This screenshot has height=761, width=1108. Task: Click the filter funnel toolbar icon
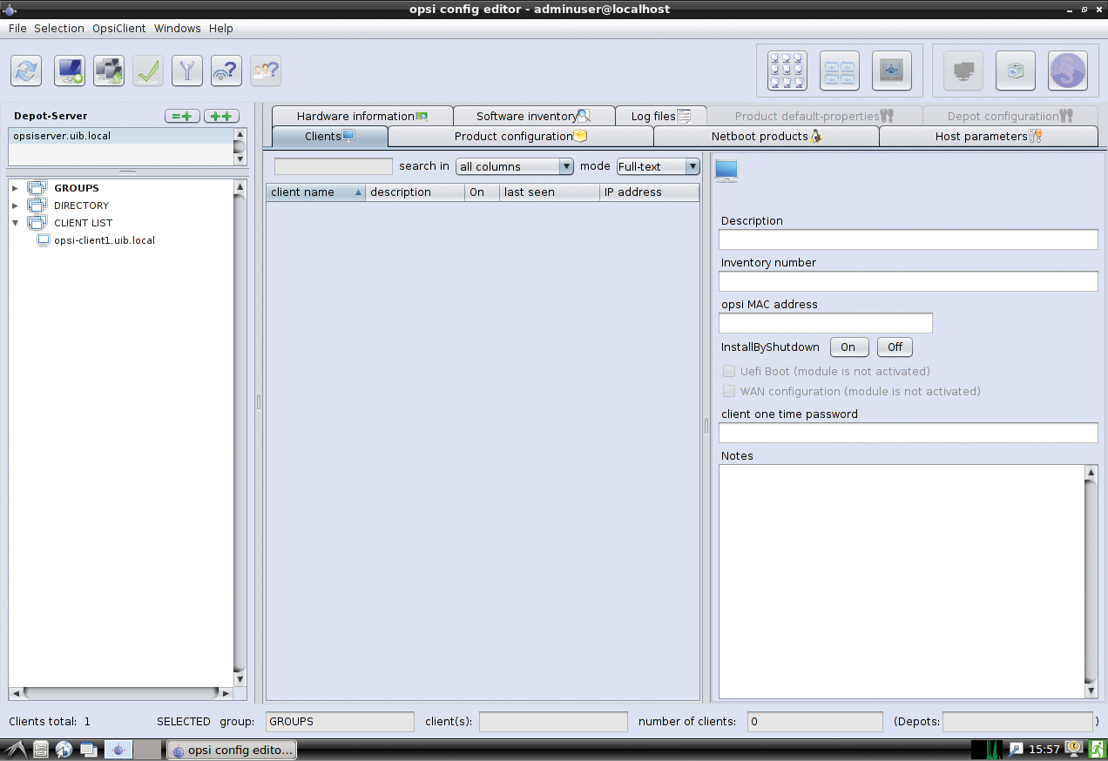pos(187,71)
